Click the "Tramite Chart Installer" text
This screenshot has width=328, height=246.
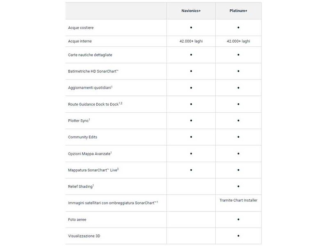tap(238, 200)
